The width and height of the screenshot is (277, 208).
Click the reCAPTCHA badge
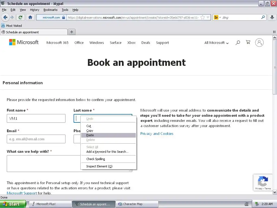tap(263, 182)
